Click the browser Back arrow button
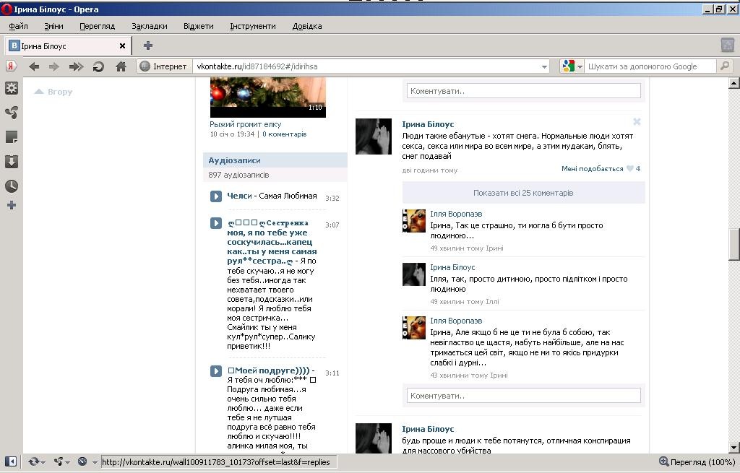Screen dimensions: 740x473 click(x=34, y=66)
